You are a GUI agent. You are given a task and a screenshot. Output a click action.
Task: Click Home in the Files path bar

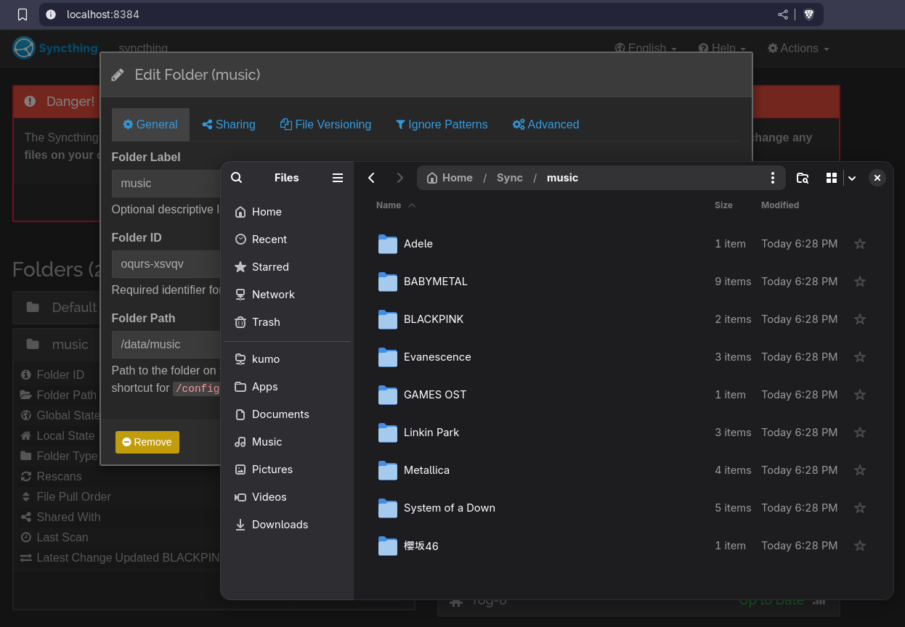click(x=450, y=178)
